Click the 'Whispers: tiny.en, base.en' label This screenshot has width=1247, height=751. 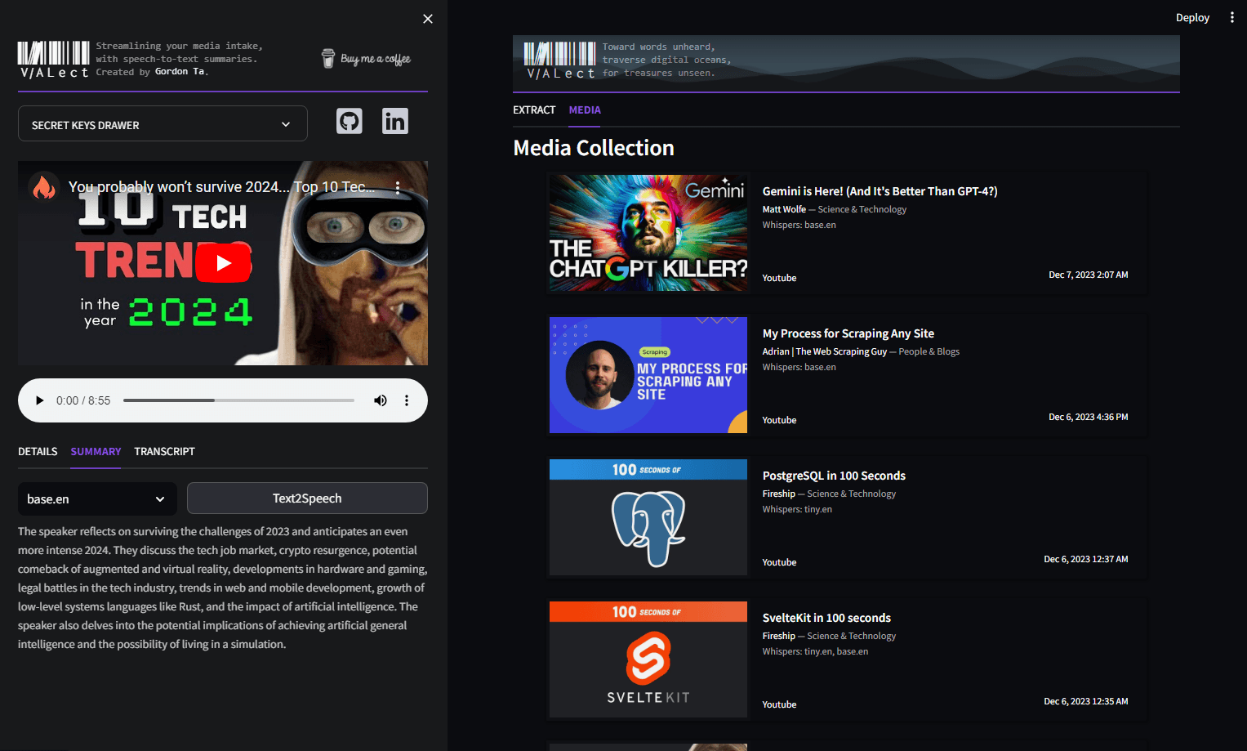click(x=815, y=651)
